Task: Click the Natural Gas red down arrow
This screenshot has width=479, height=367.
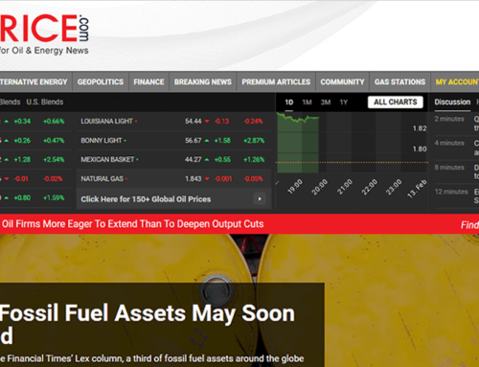Action: coord(207,179)
